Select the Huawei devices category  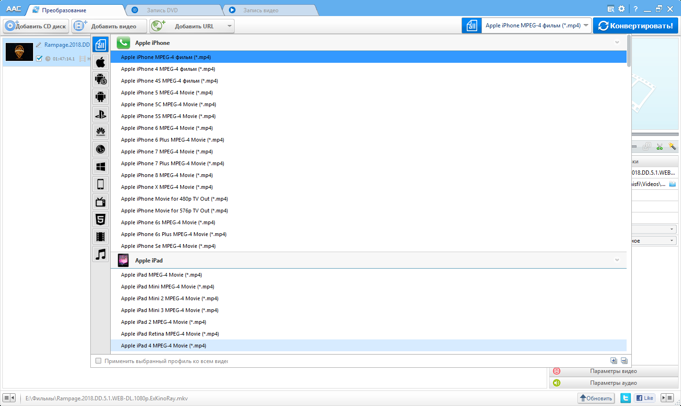[x=100, y=132]
